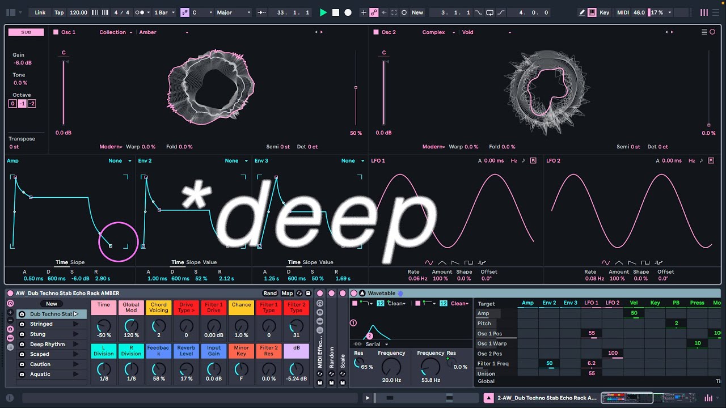726x408 pixels.
Task: Click the Link button
Action: tap(40, 12)
